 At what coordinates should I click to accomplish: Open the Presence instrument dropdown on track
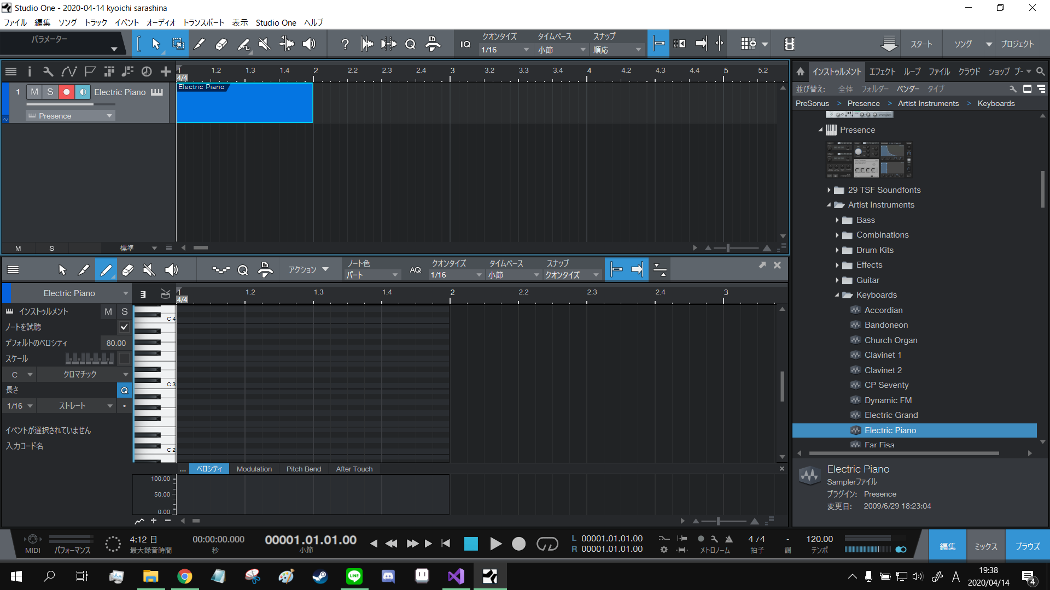70,116
